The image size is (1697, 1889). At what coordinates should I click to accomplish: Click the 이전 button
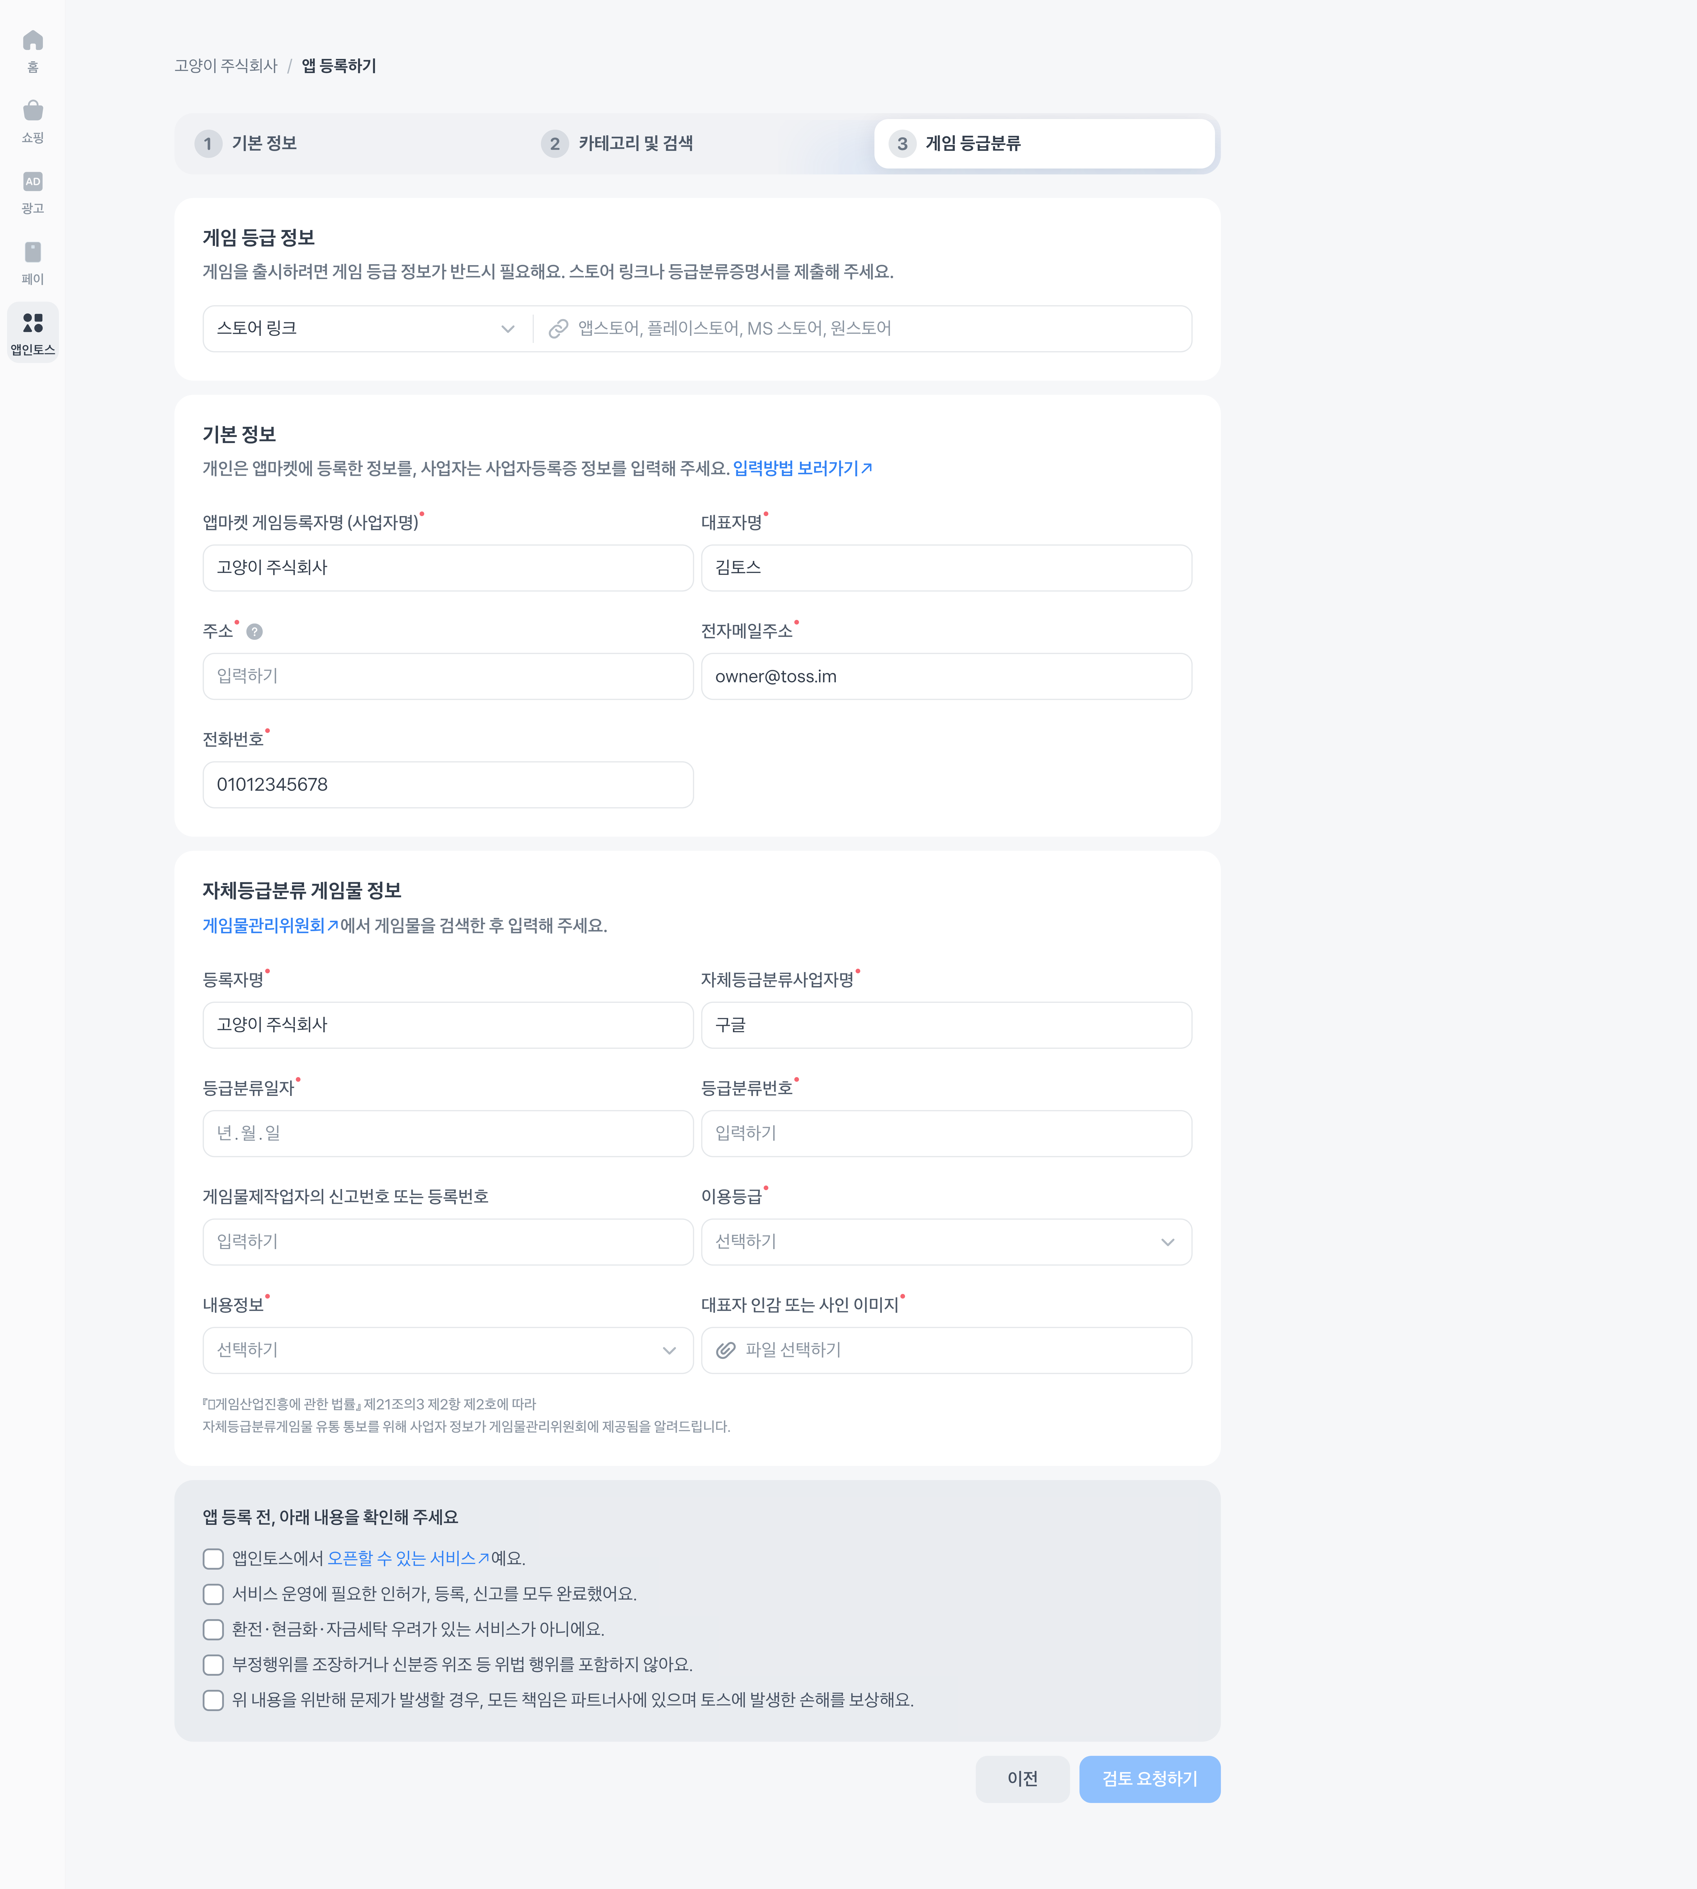[x=1022, y=1779]
